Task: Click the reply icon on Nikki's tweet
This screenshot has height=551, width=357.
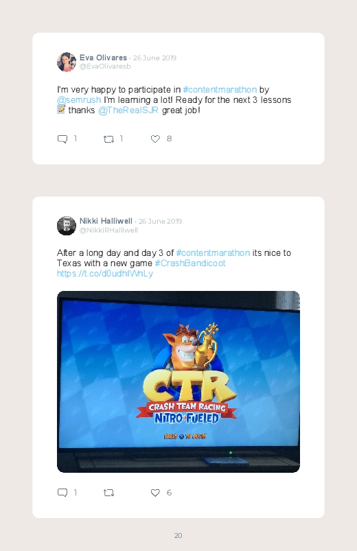Action: 62,493
